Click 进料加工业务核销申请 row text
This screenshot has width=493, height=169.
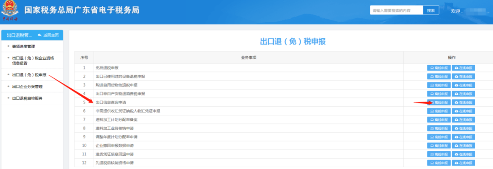pos(115,128)
